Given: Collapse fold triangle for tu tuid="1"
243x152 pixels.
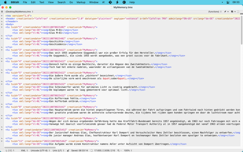Looking at the screenshot, I should [2, 27].
